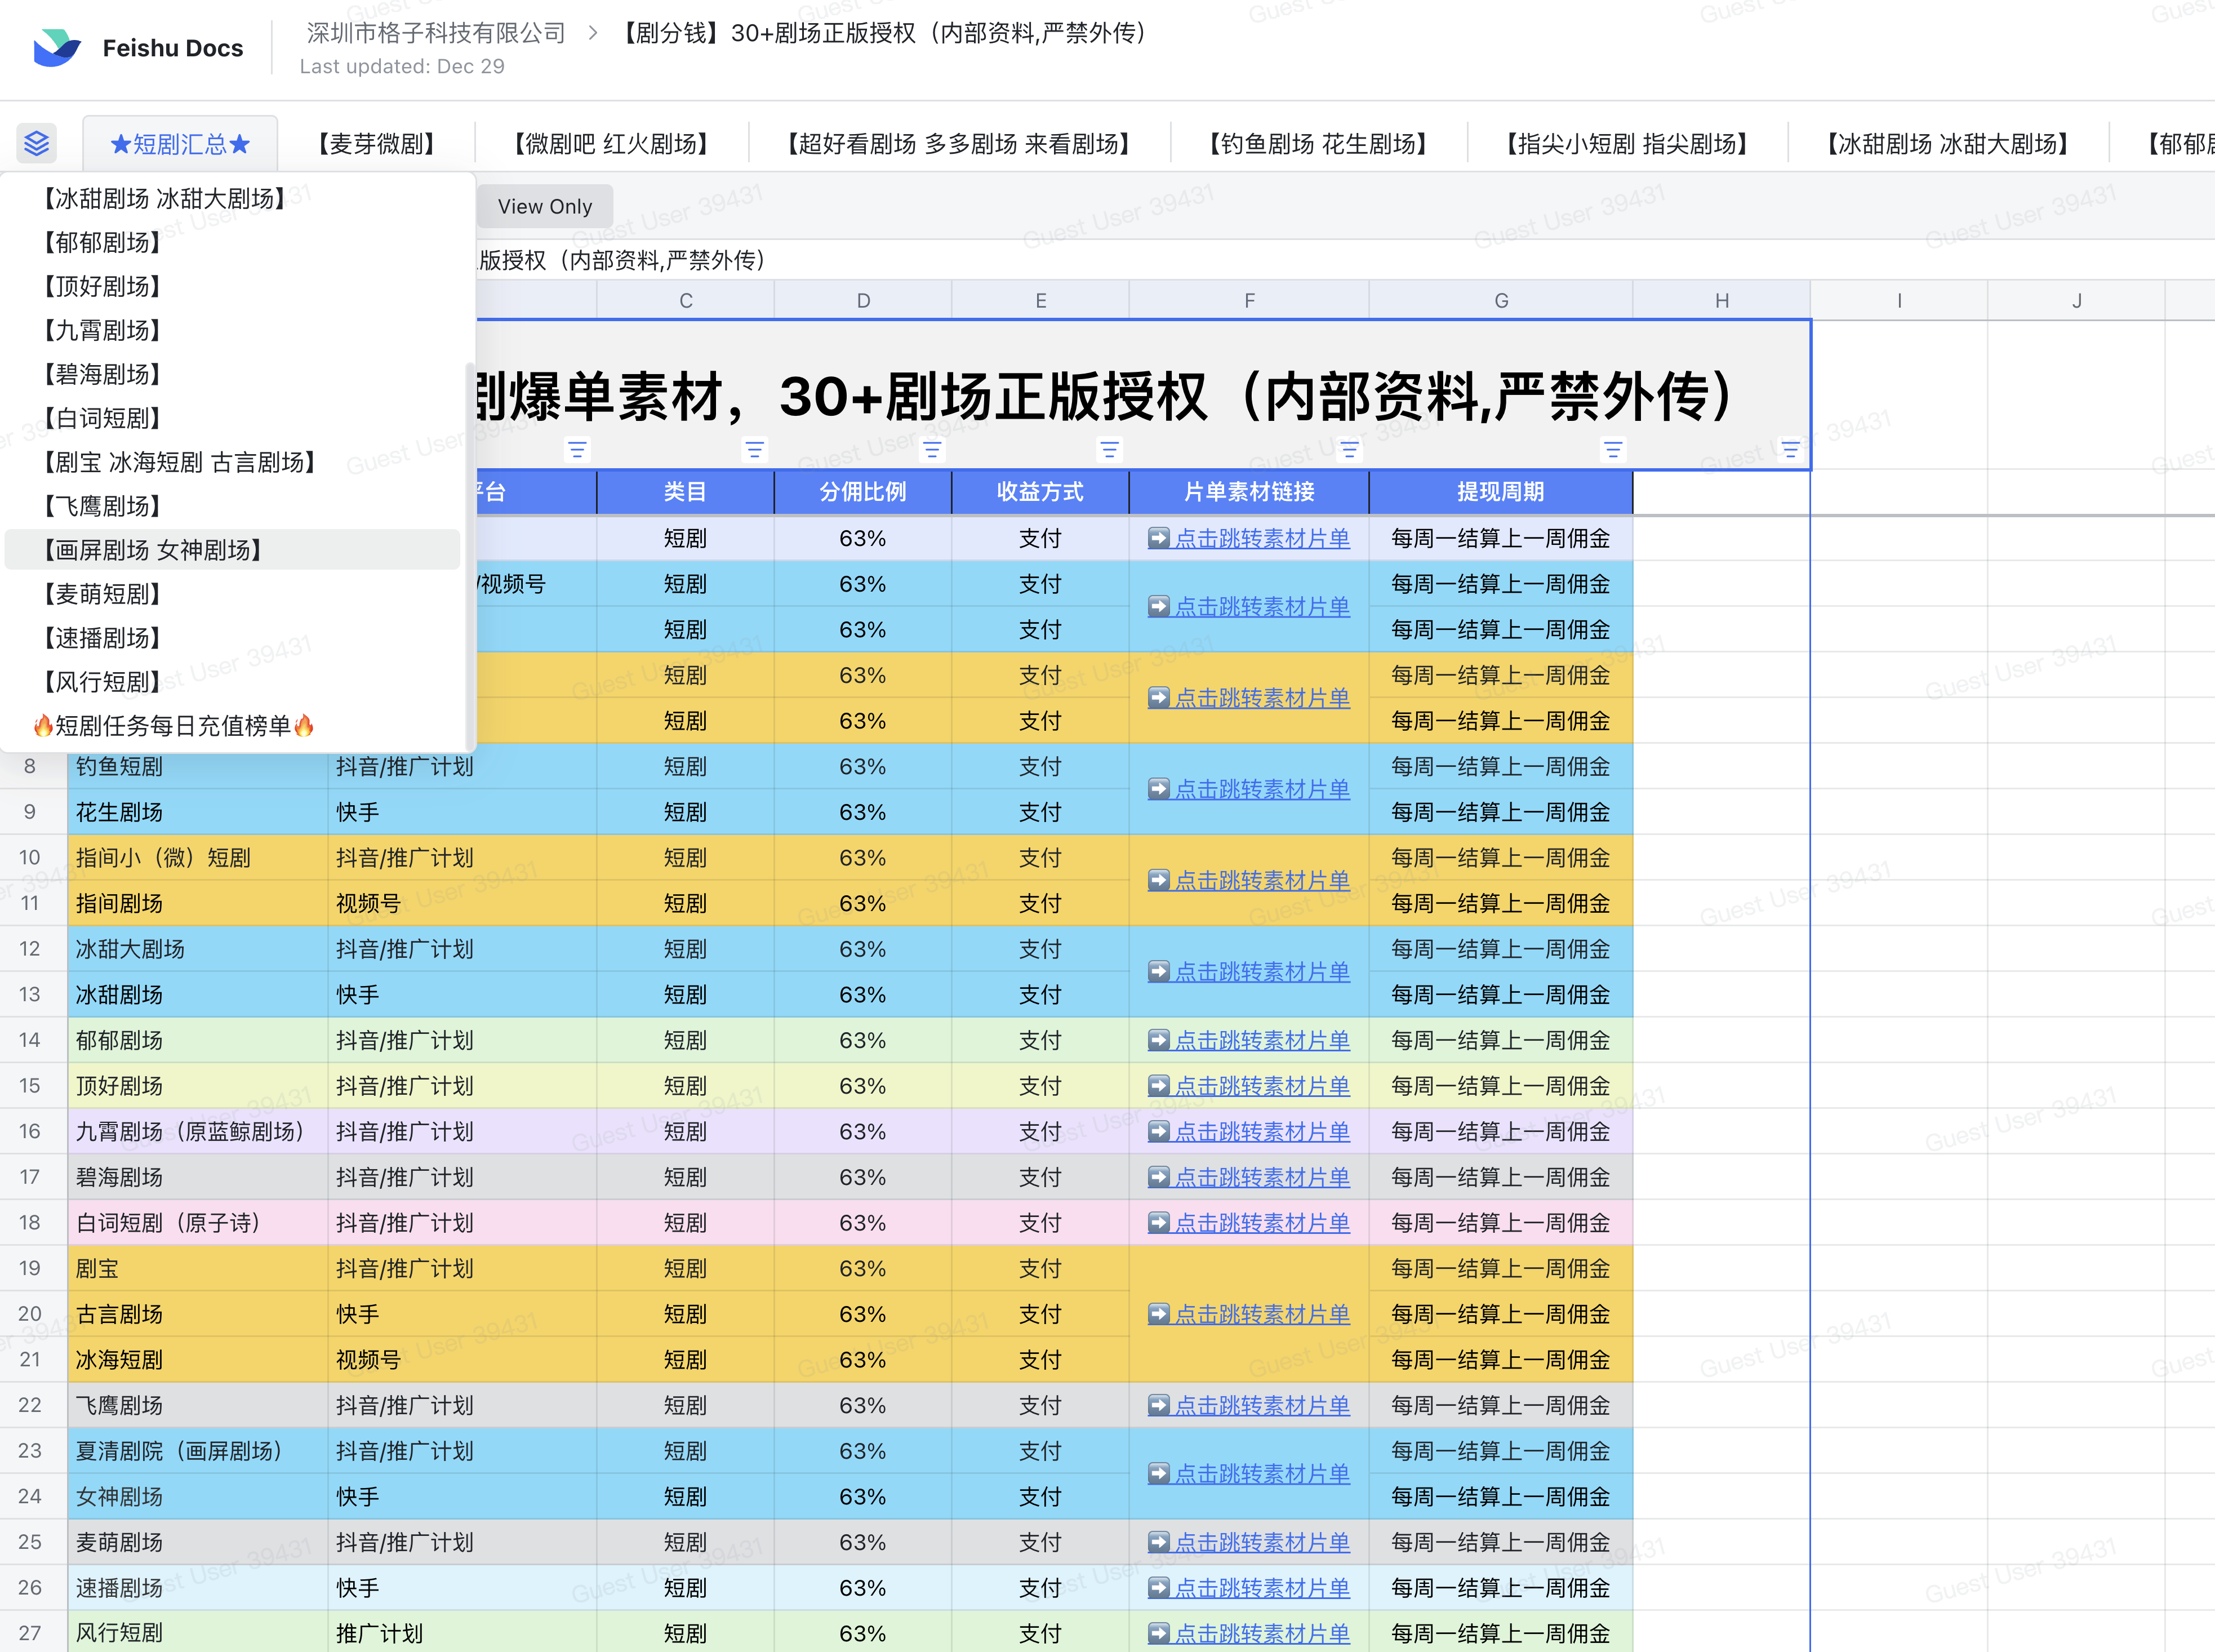Image resolution: width=2215 pixels, height=1652 pixels.
Task: Click the leftmost filter icon above the 平台 column
Action: (577, 449)
